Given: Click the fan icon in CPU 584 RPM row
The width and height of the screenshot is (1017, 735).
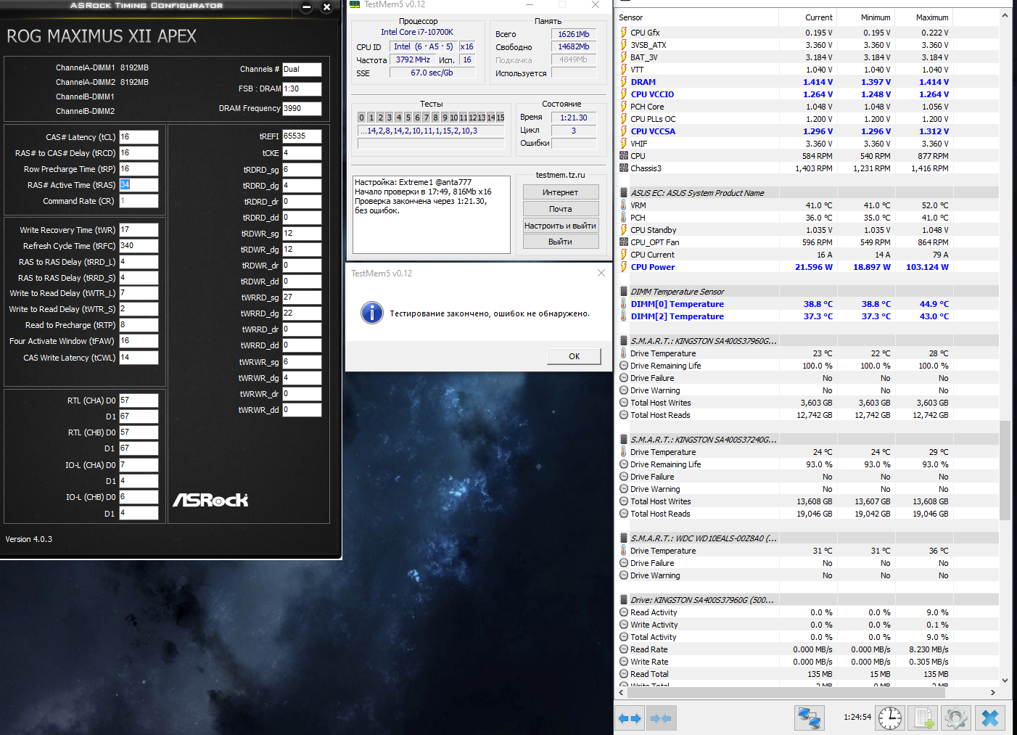Looking at the screenshot, I should [624, 156].
